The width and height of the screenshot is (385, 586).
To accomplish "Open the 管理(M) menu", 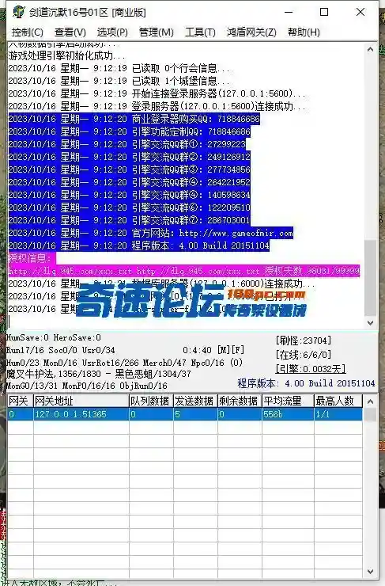I will [157, 32].
